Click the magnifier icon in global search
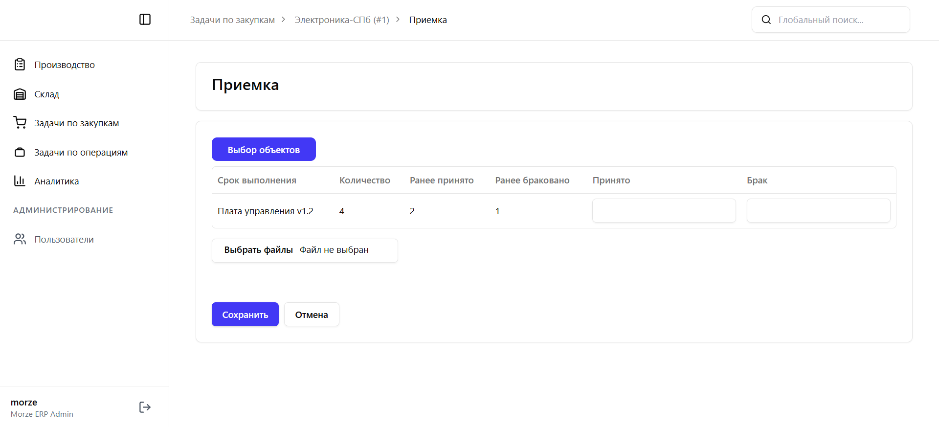 (x=766, y=20)
